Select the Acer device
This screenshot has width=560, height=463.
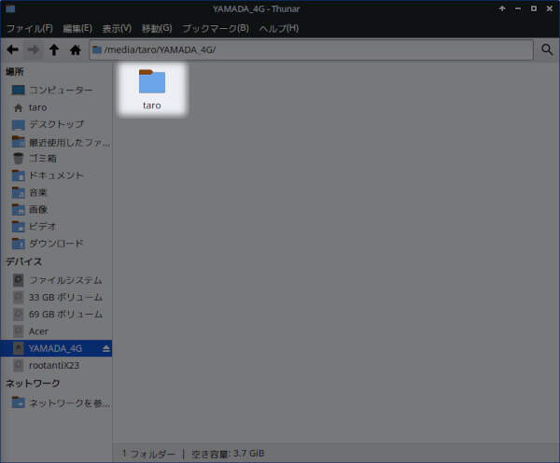[x=56, y=331]
